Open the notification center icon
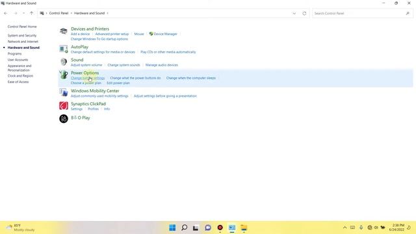This screenshot has height=234, width=416. coord(409,227)
